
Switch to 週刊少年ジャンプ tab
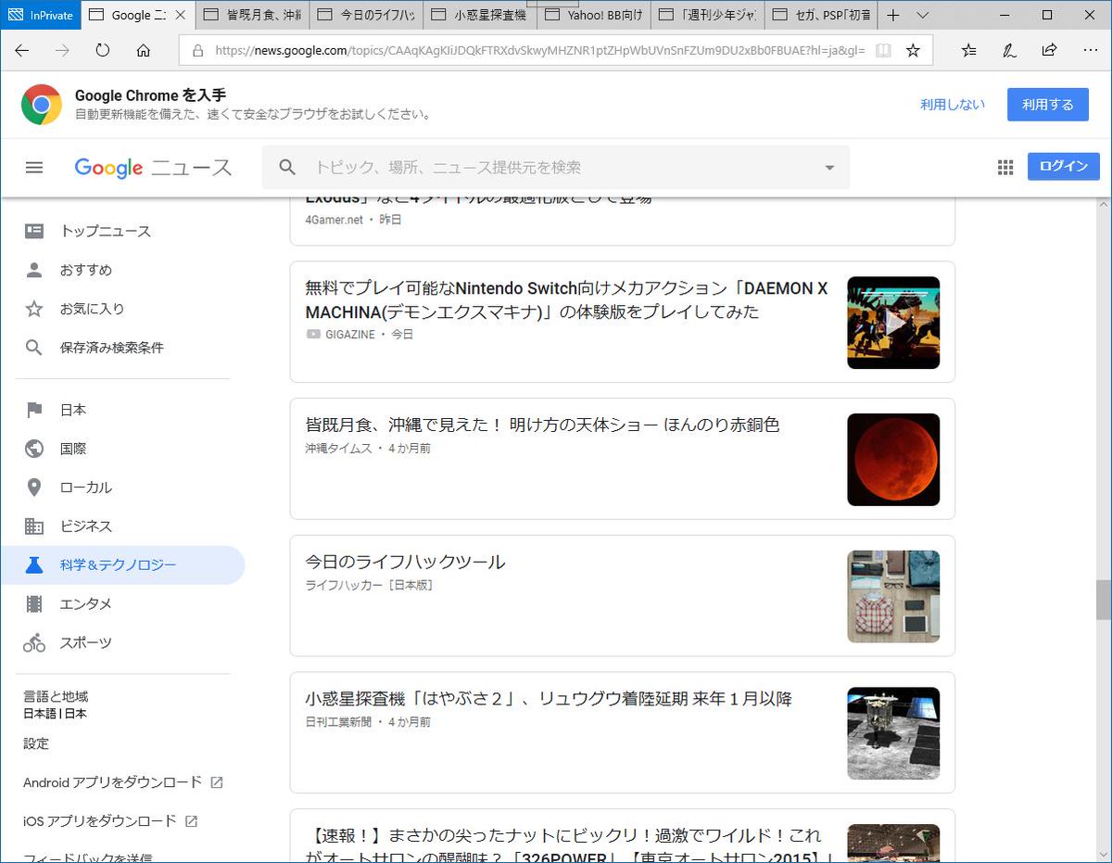click(708, 16)
